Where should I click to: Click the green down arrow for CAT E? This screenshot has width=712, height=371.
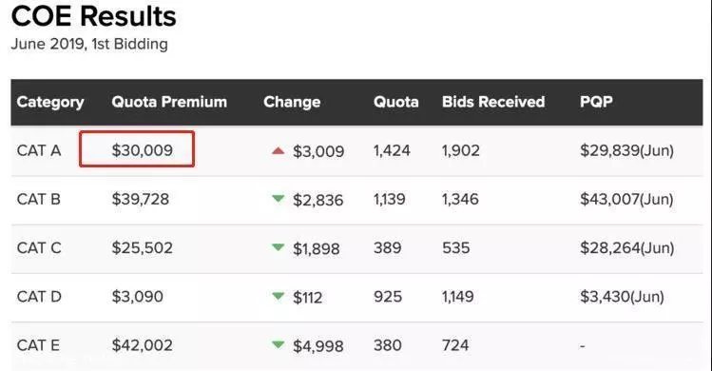coord(278,344)
